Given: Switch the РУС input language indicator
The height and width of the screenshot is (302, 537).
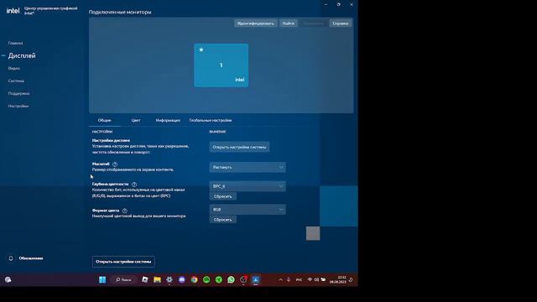Looking at the screenshot, I should click(299, 279).
